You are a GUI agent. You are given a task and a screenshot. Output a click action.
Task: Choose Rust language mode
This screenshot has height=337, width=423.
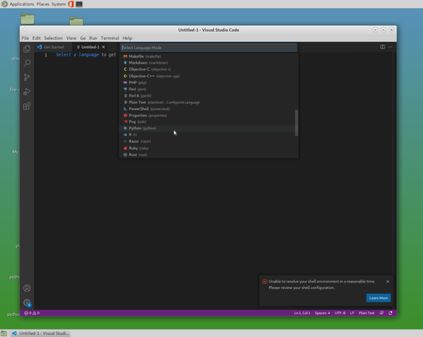click(x=208, y=155)
